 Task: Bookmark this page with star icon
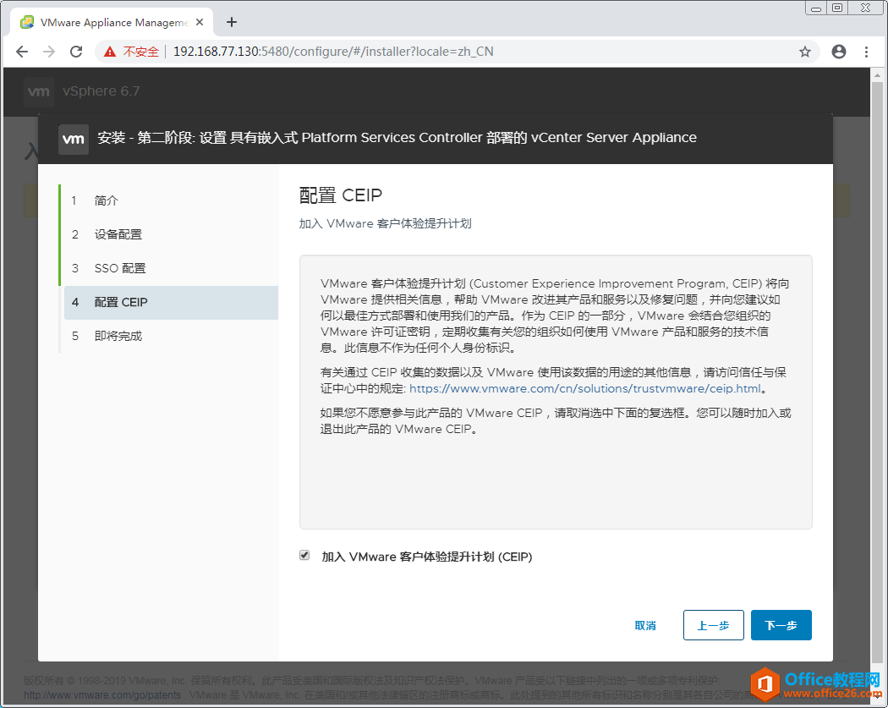[805, 52]
